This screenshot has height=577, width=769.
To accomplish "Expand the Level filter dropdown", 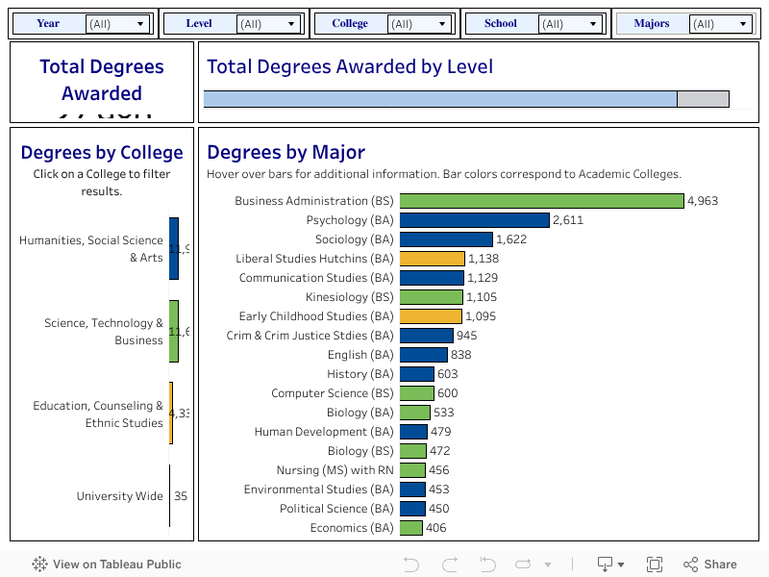I will (268, 24).
